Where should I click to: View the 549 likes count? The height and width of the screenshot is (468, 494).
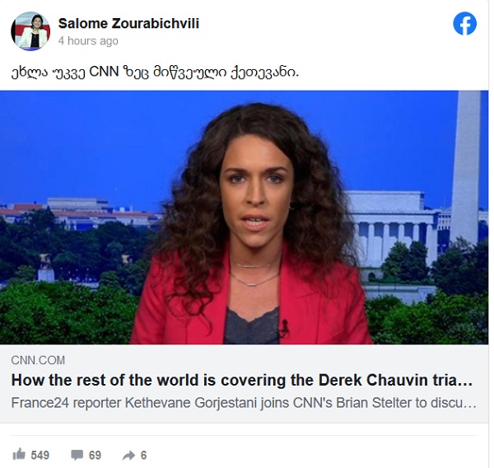click(x=40, y=455)
